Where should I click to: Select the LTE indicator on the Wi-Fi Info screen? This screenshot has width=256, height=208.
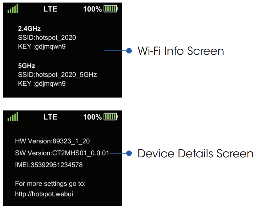tap(50, 9)
